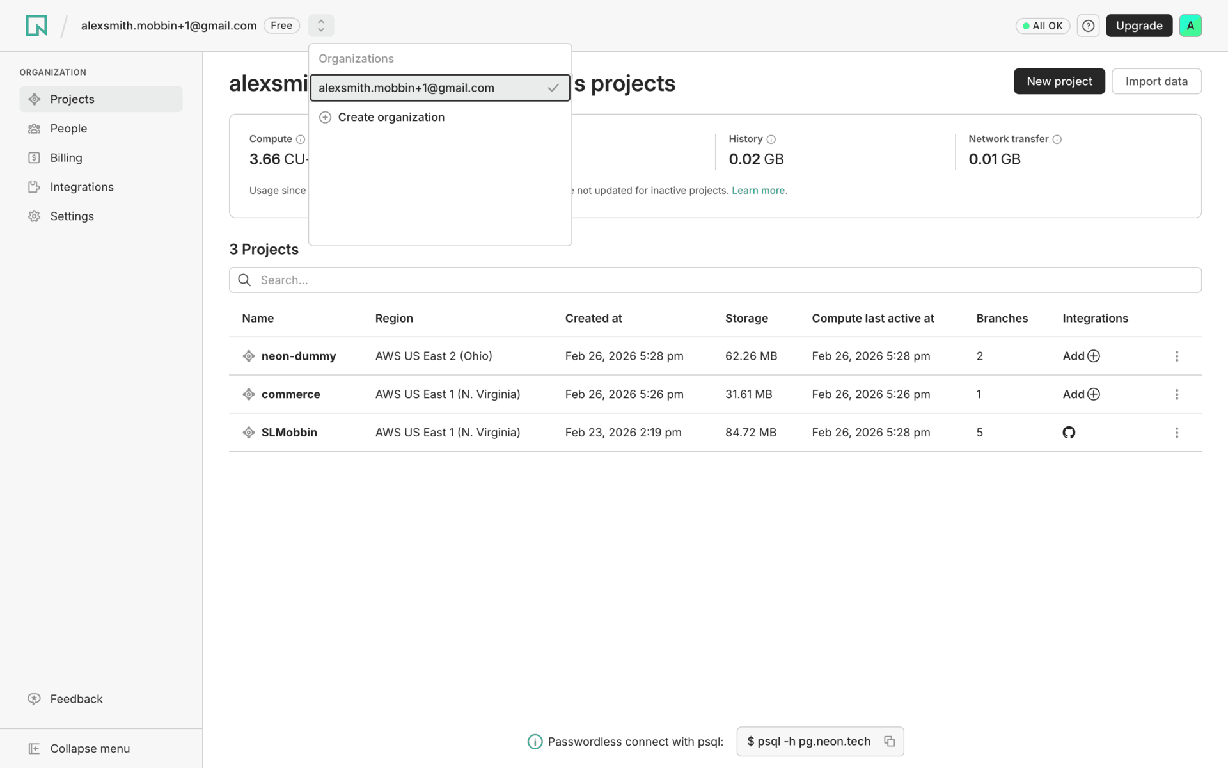Copy the psql connect command
The height and width of the screenshot is (768, 1228).
890,741
